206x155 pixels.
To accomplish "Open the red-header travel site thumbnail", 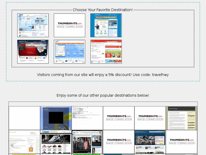I will coord(106,52).
